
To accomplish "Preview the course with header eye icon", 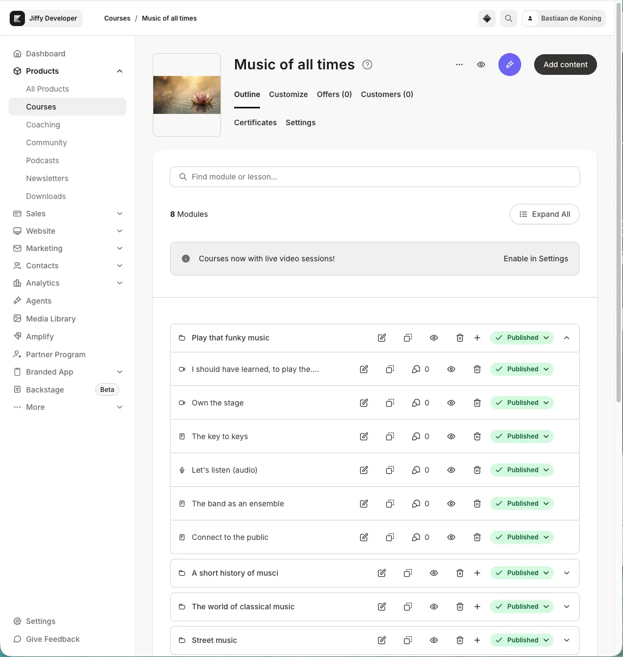I will [x=481, y=65].
